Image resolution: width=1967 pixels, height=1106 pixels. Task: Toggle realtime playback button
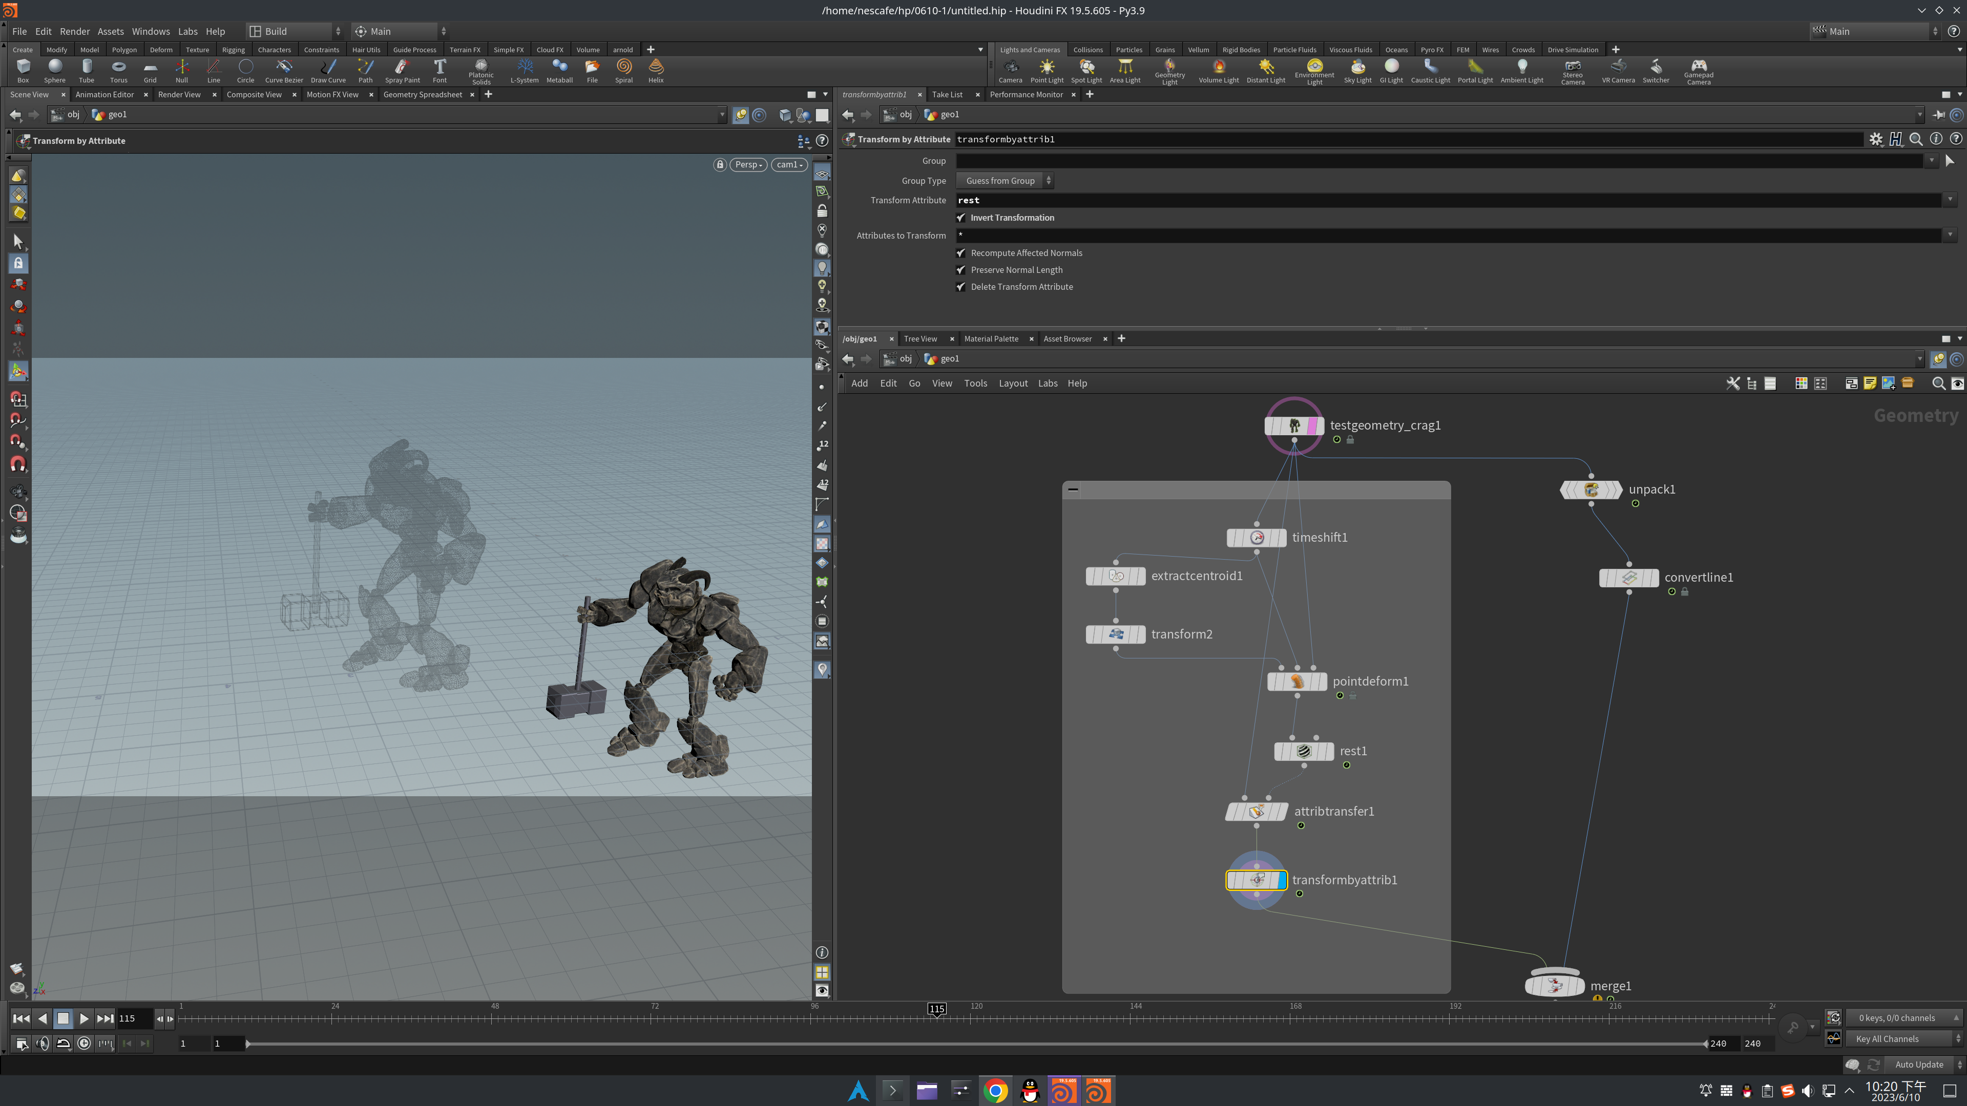(x=84, y=1044)
